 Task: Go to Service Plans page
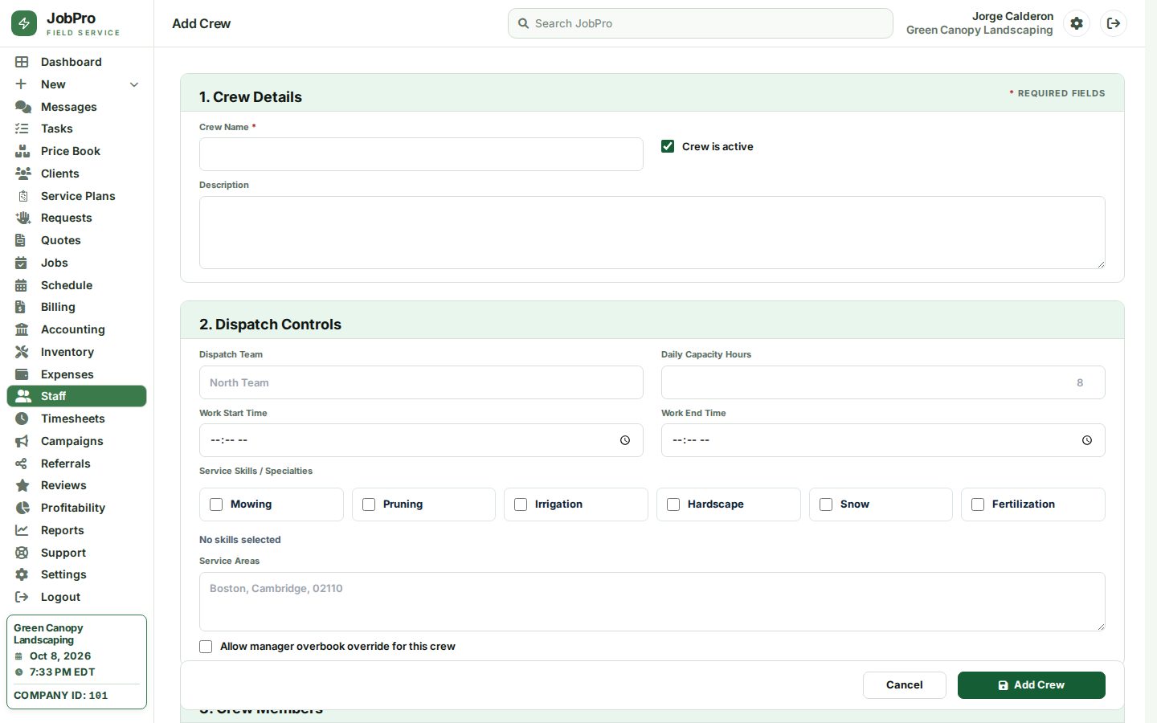pyautogui.click(x=76, y=196)
